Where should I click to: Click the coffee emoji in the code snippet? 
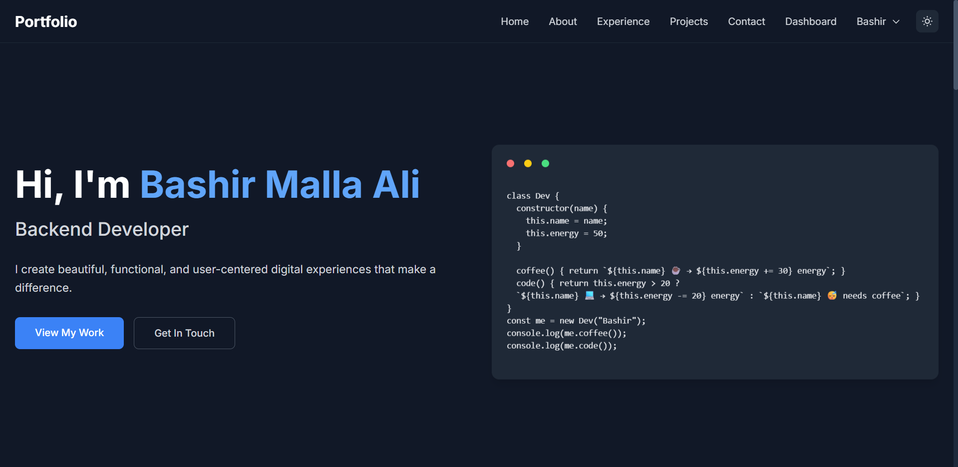coord(676,270)
